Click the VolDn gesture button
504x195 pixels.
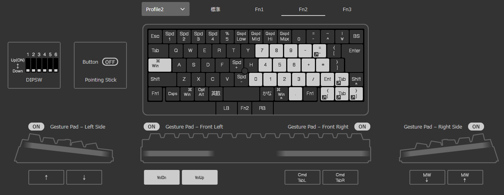(162, 177)
